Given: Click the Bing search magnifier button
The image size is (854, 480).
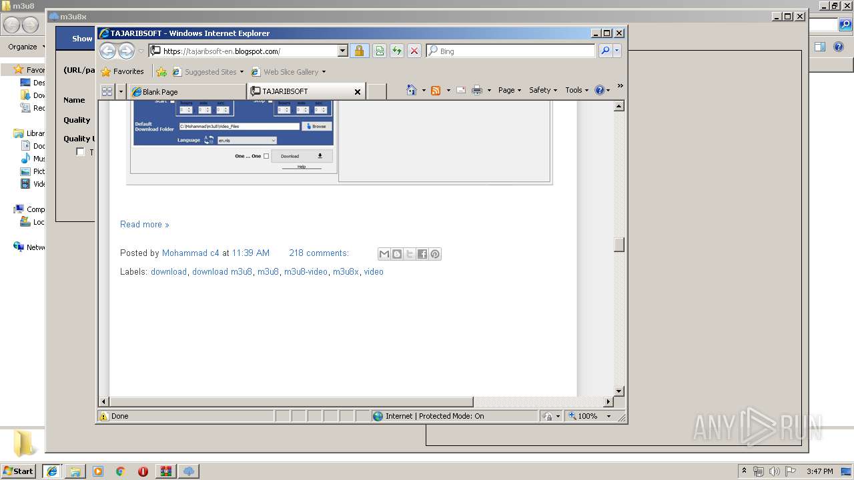Looking at the screenshot, I should 605,51.
